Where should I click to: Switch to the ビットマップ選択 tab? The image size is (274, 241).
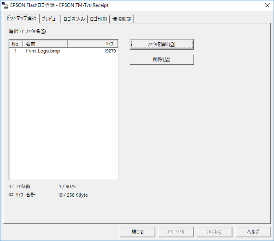(x=21, y=18)
